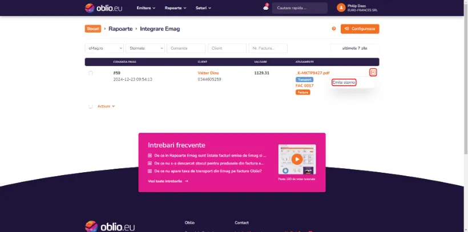The image size is (468, 232).
Task: Focus the Comanda filter field
Action: [x=186, y=48]
